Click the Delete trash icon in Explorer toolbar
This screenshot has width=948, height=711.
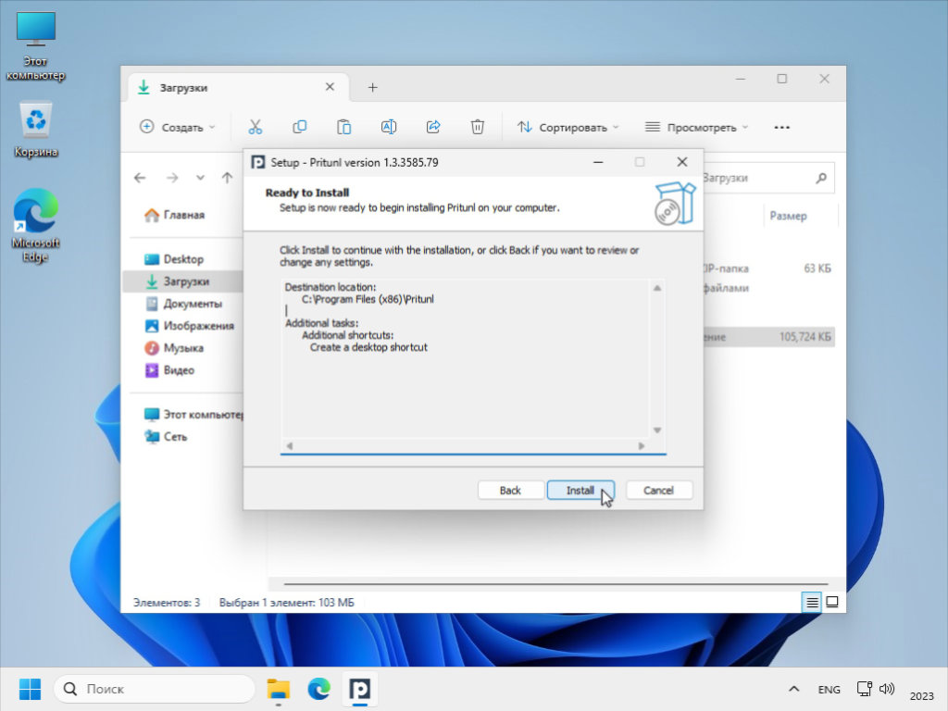point(478,127)
